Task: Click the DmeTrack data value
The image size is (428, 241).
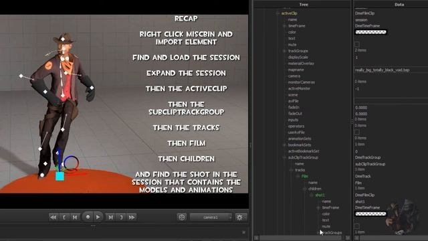Action: (x=363, y=176)
